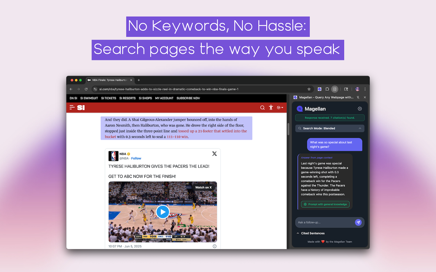
Task: Click the Magellan logo in panel
Action: (x=300, y=109)
